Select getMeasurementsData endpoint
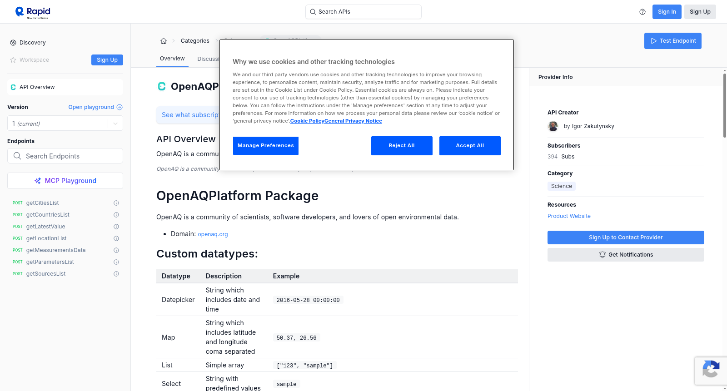 pyautogui.click(x=56, y=250)
